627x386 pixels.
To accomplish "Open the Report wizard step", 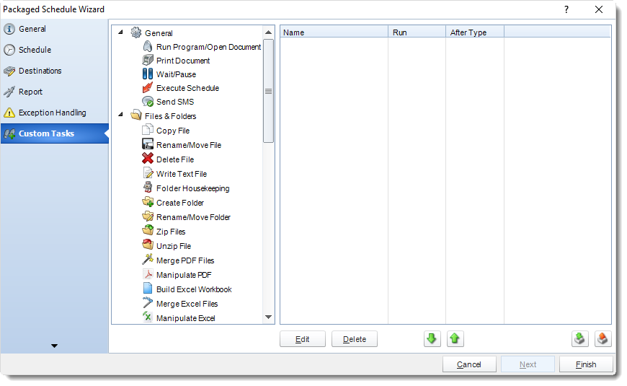I will (54, 92).
